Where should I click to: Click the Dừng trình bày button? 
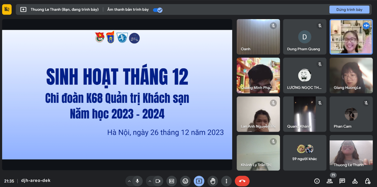pos(349,10)
